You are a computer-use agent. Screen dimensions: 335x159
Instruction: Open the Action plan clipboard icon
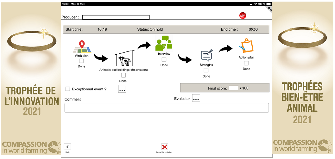[246, 46]
